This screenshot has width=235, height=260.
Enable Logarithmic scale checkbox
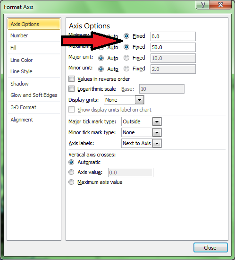72,89
